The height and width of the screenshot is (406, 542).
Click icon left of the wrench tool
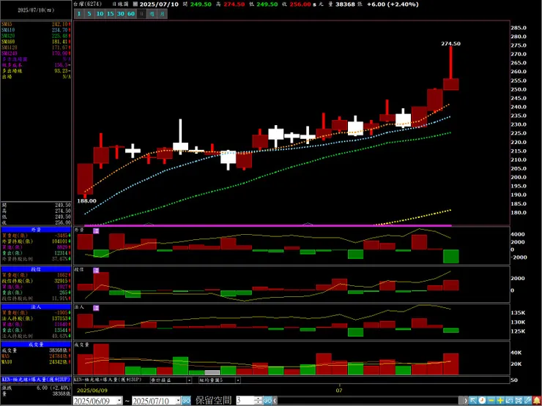(x=518, y=400)
